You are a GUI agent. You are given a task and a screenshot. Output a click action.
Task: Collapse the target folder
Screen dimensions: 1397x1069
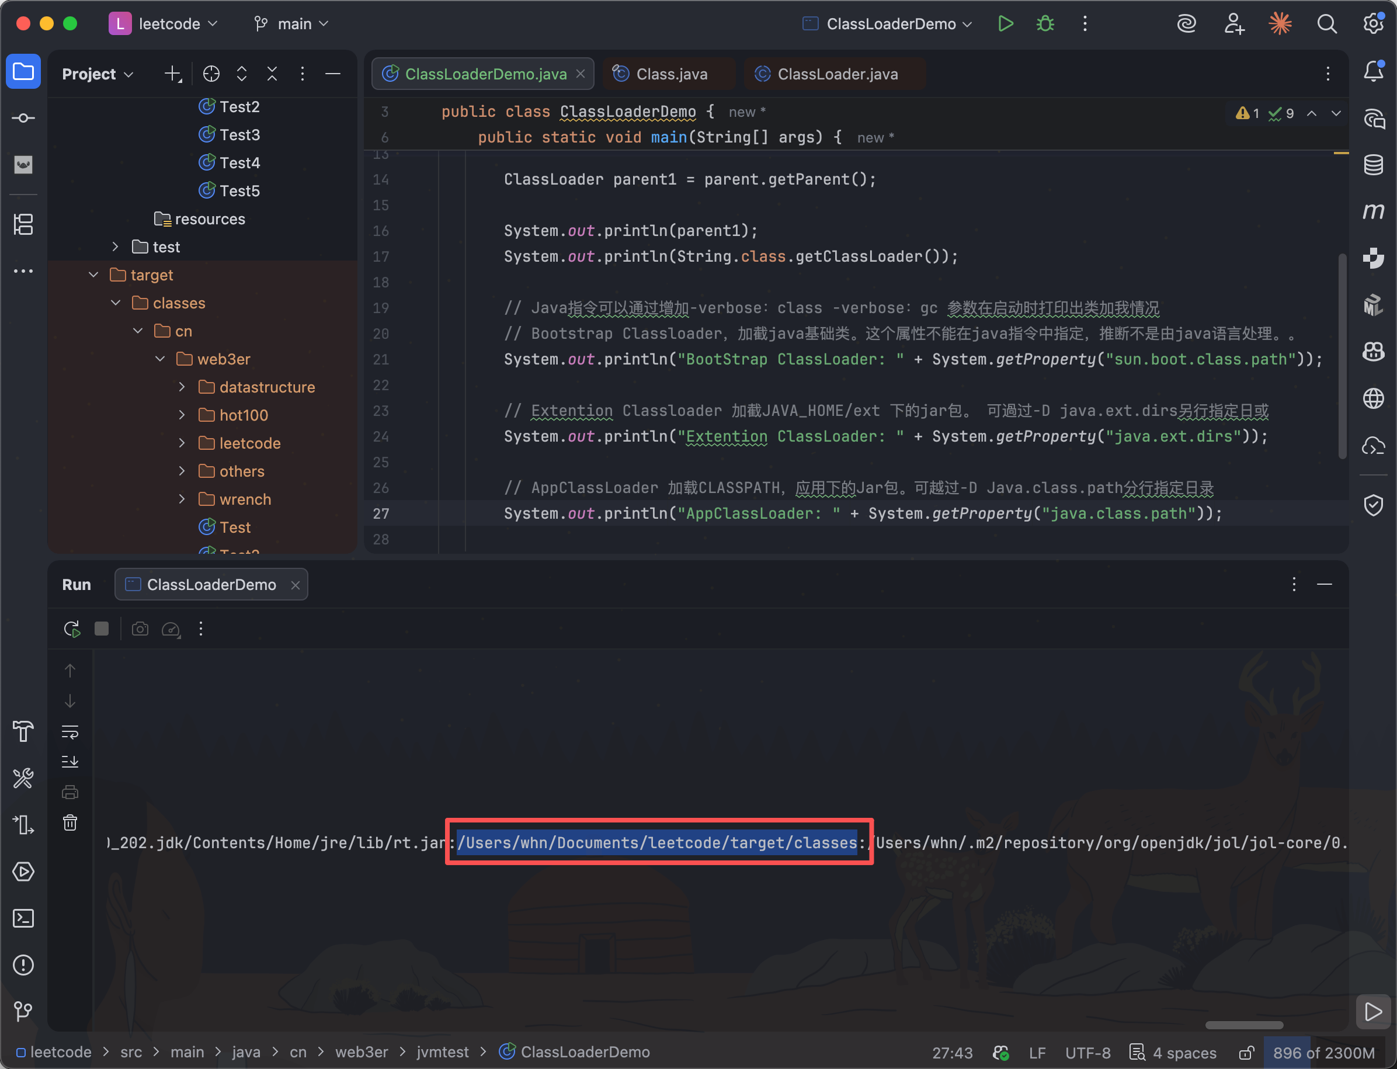(93, 275)
